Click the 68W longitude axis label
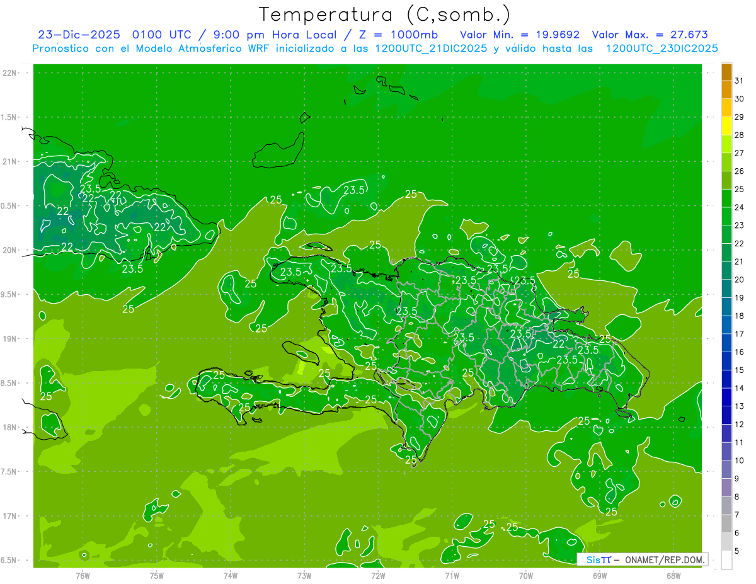This screenshot has width=756, height=584. [x=673, y=575]
